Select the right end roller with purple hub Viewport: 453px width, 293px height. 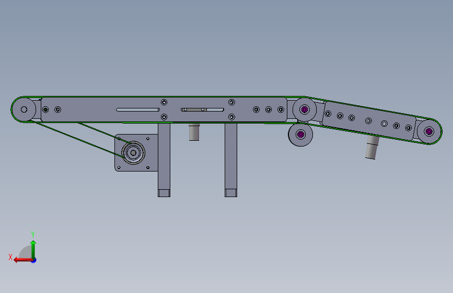429,131
